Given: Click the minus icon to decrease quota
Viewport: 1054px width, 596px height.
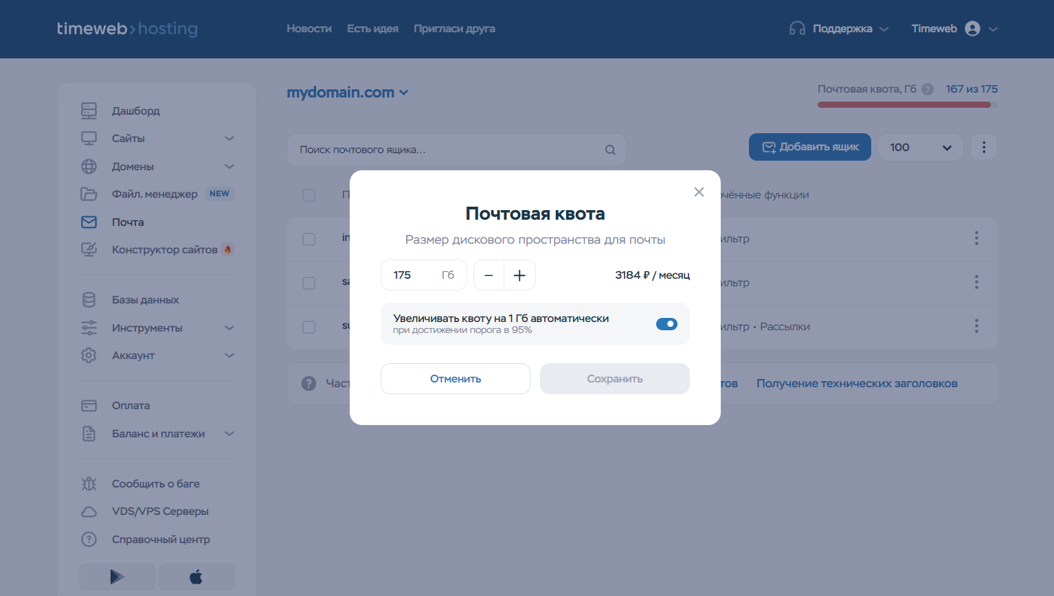Looking at the screenshot, I should 489,275.
